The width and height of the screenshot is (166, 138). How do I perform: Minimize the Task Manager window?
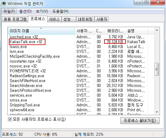click(138, 2)
